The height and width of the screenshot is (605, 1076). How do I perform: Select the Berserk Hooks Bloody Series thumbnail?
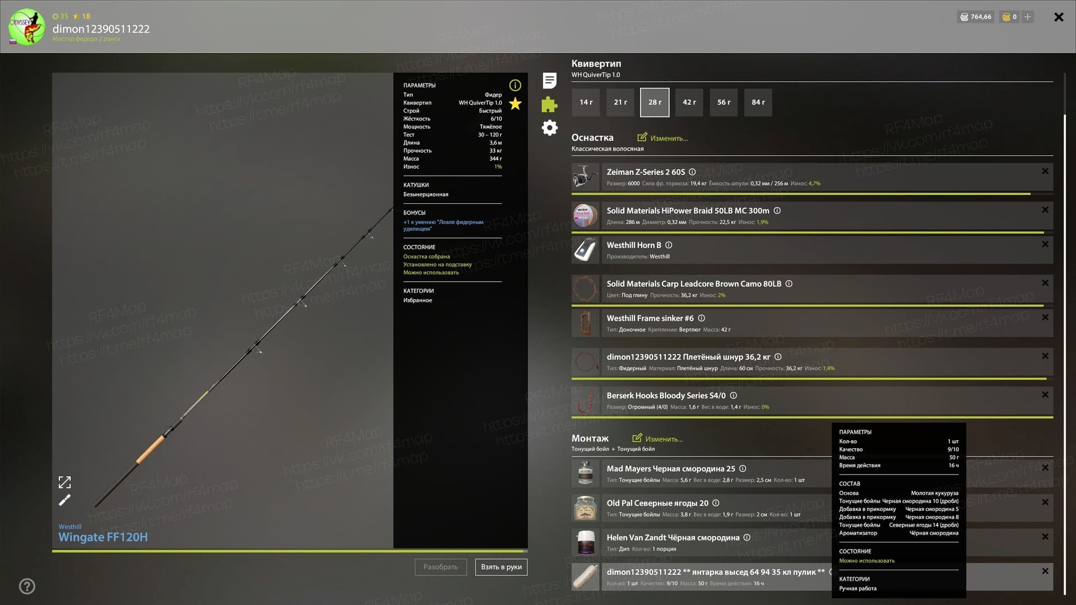click(x=586, y=401)
